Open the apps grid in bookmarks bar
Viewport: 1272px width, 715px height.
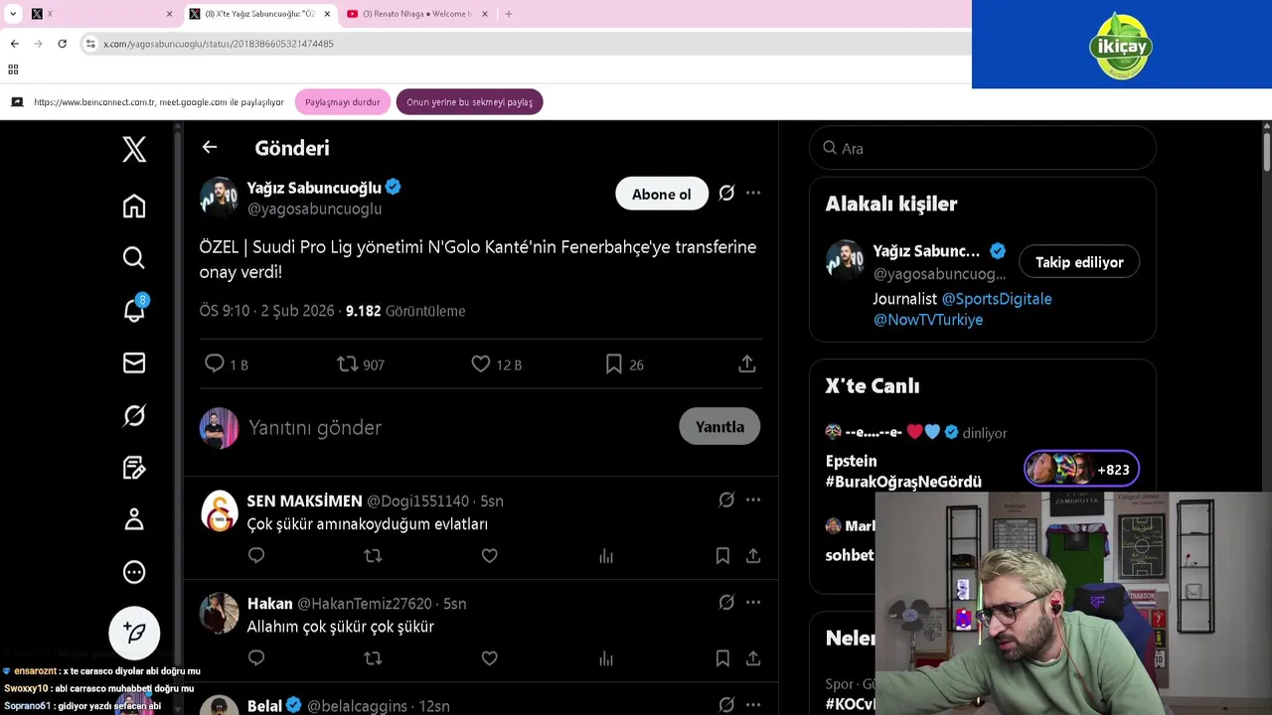(x=13, y=70)
